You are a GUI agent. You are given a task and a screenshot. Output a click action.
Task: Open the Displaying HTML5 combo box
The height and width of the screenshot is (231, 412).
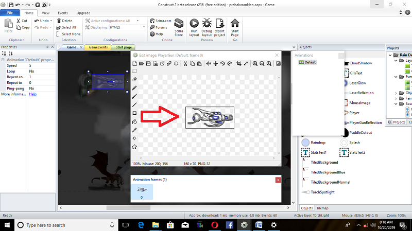(127, 27)
